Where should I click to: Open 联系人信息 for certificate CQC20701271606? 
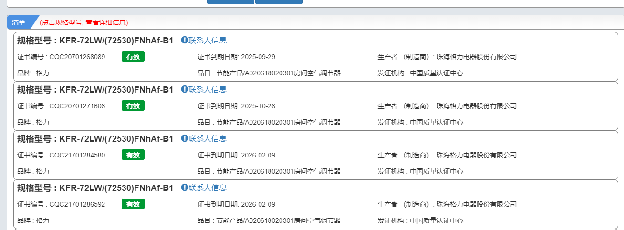tap(208, 90)
